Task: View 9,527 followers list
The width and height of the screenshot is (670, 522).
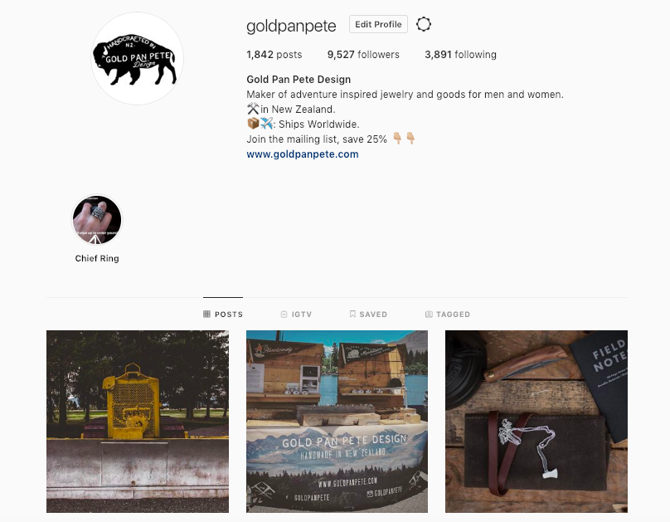Action: tap(363, 55)
